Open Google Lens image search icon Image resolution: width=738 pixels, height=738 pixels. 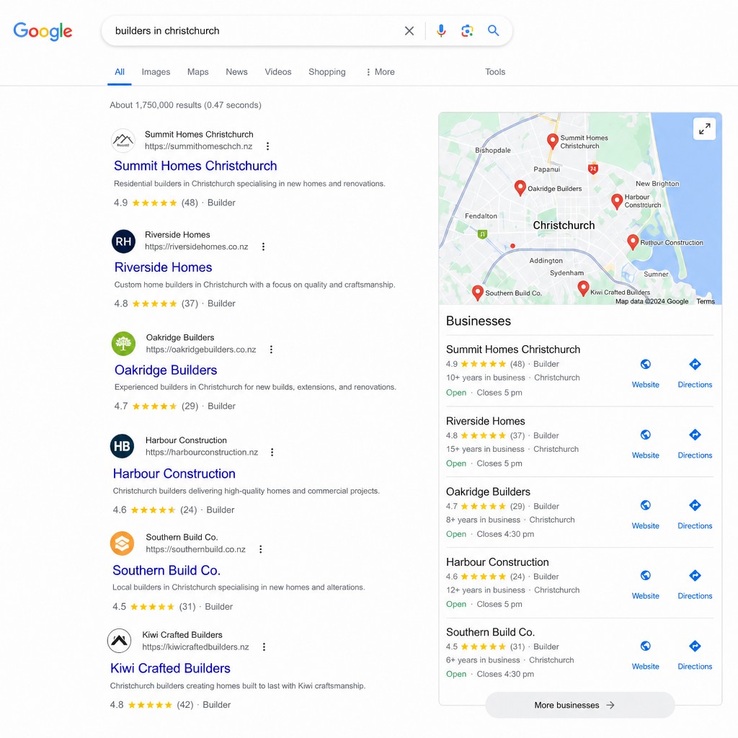click(x=467, y=31)
